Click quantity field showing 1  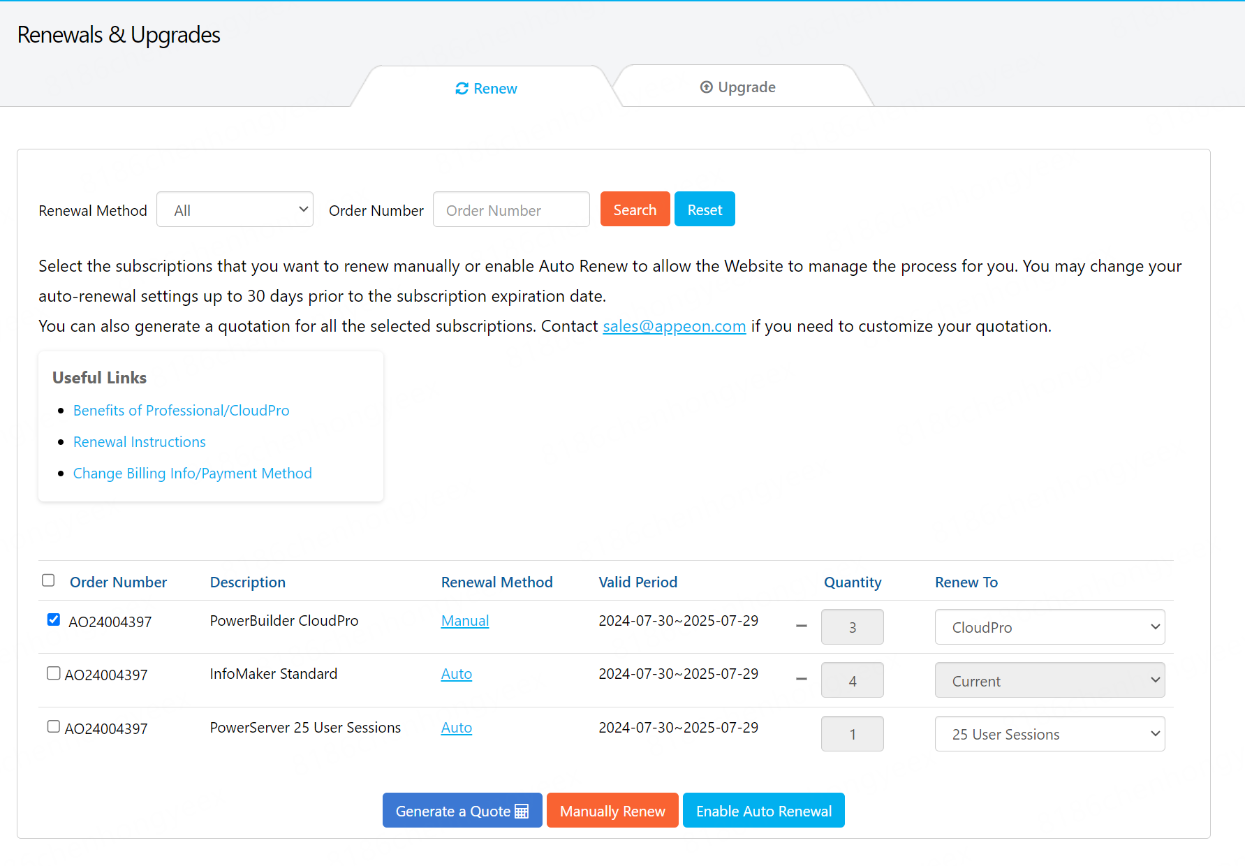pyautogui.click(x=853, y=734)
